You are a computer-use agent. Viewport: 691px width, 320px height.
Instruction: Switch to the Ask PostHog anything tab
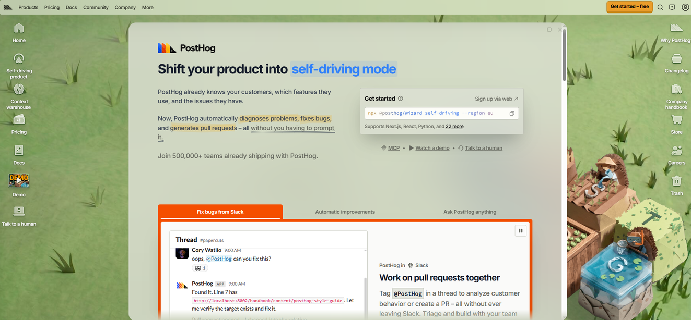(x=470, y=212)
